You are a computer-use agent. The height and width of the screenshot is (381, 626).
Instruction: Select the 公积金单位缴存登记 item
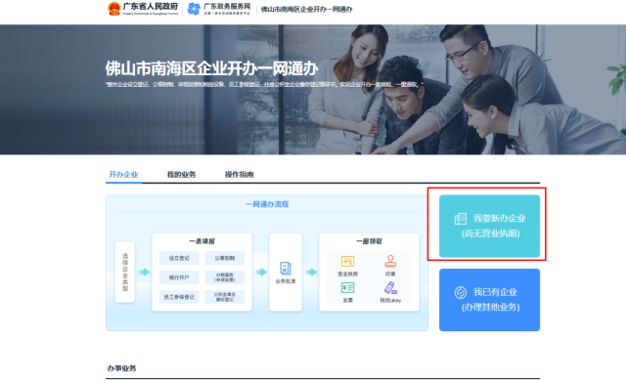pyautogui.click(x=224, y=297)
